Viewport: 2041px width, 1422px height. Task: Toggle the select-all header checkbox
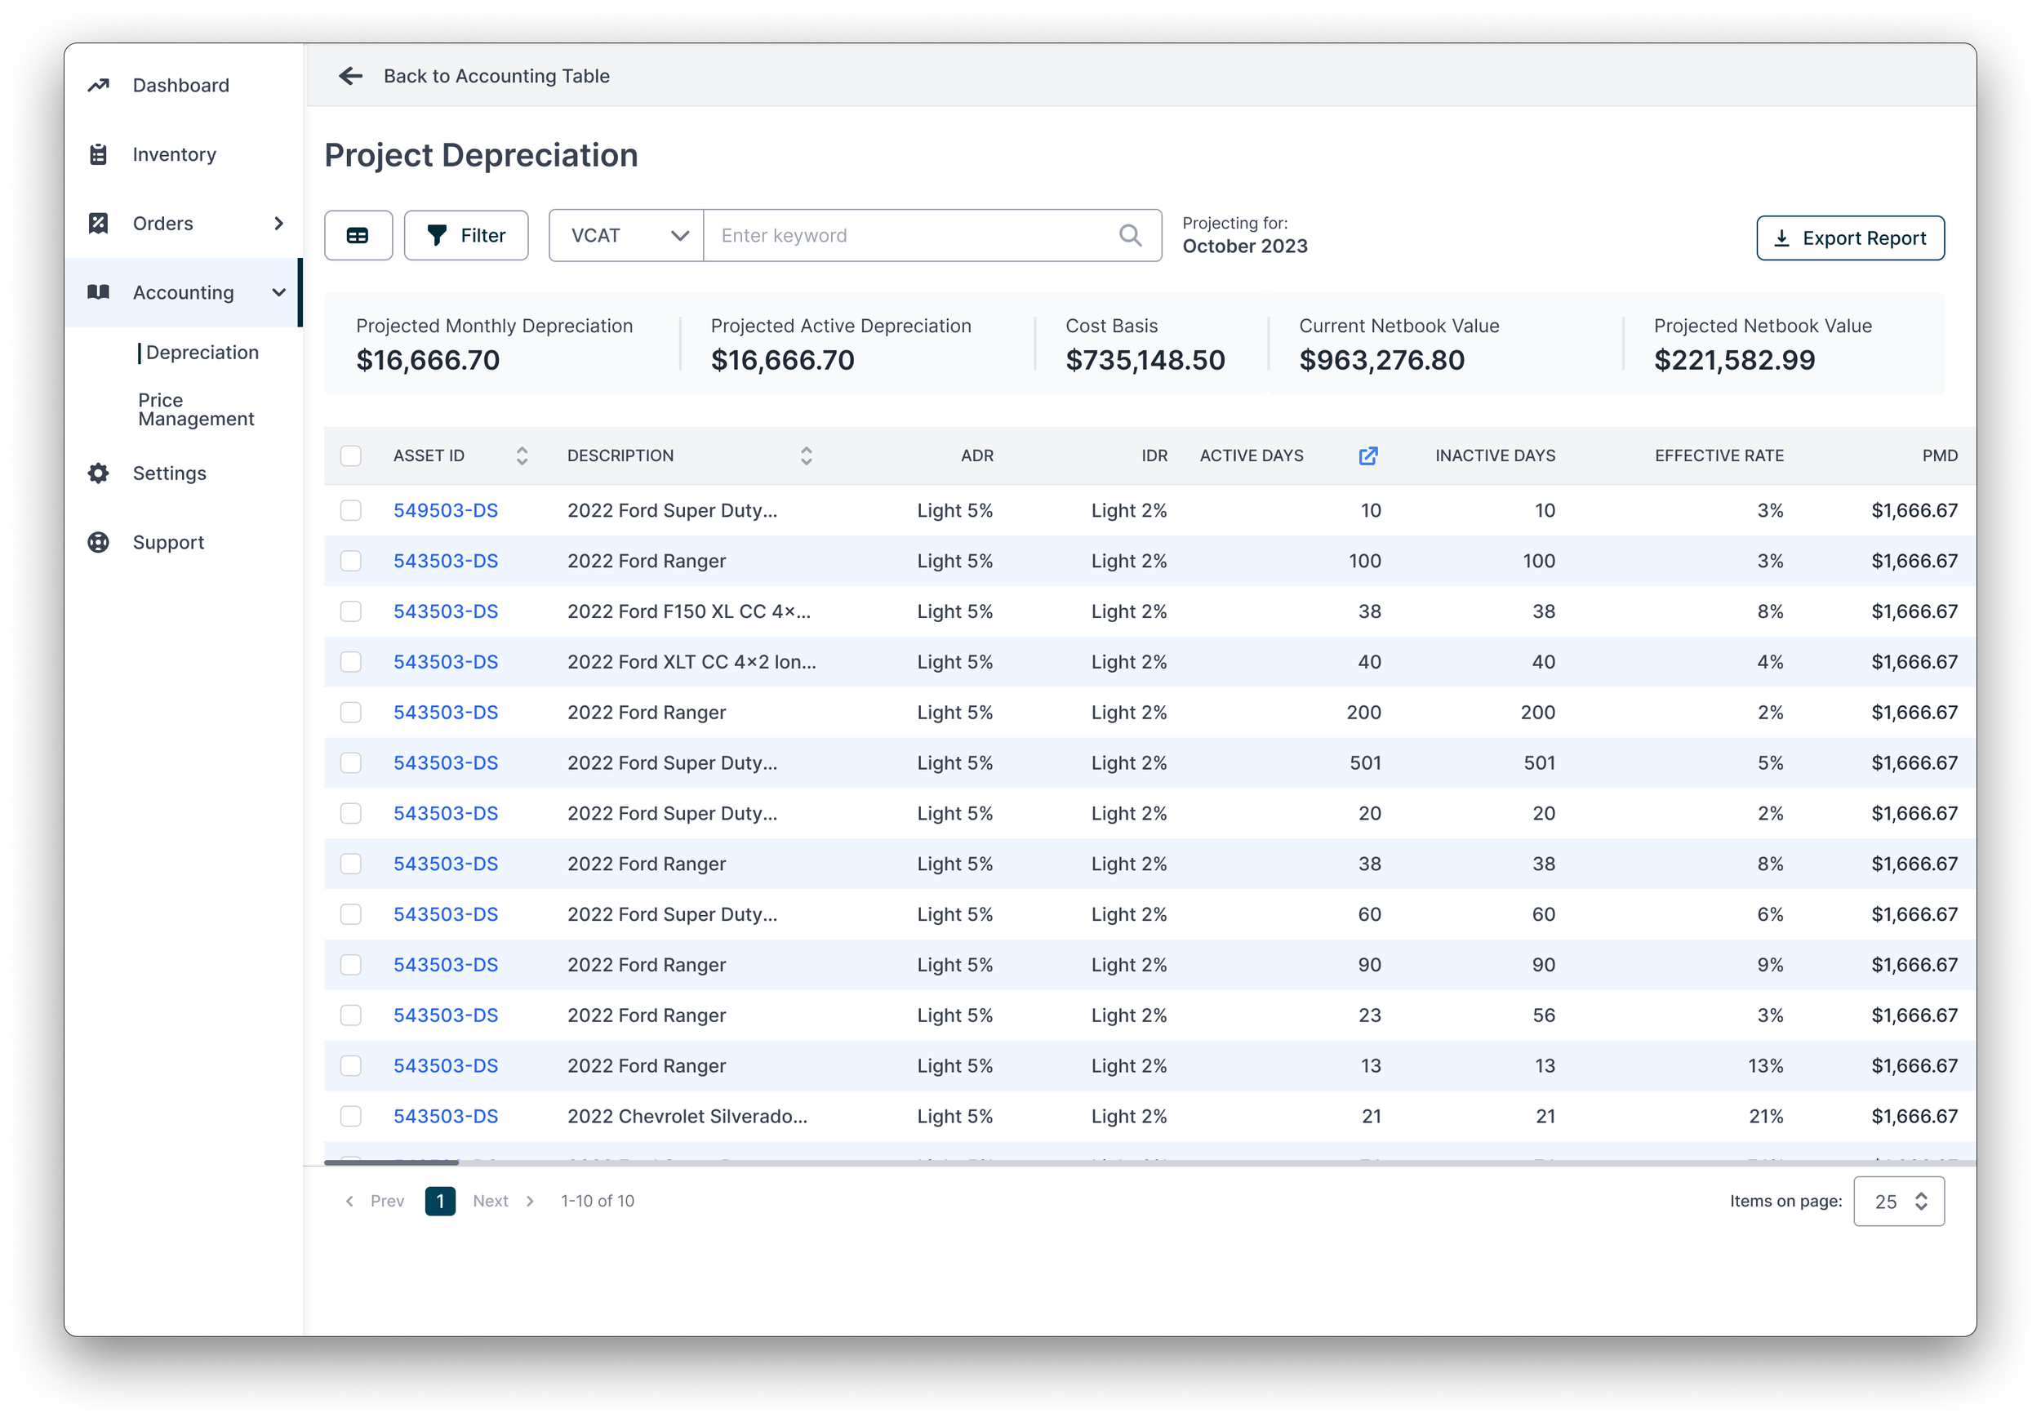pyautogui.click(x=351, y=456)
